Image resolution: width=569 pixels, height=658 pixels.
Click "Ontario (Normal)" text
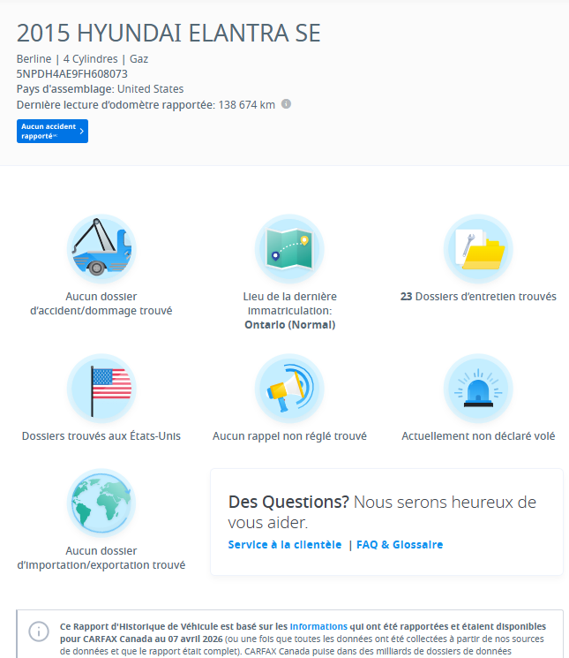(289, 325)
